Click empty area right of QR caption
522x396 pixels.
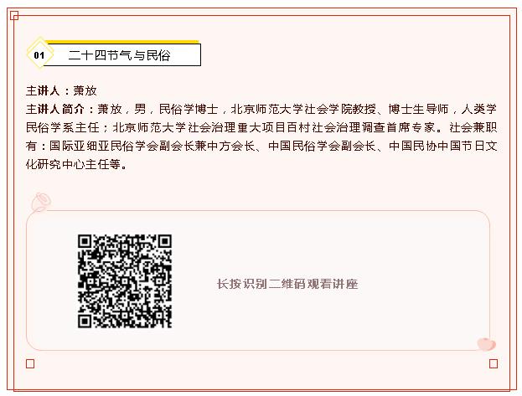[423, 284]
